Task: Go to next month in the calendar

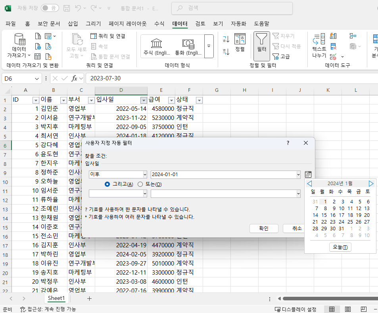Action: (371, 183)
